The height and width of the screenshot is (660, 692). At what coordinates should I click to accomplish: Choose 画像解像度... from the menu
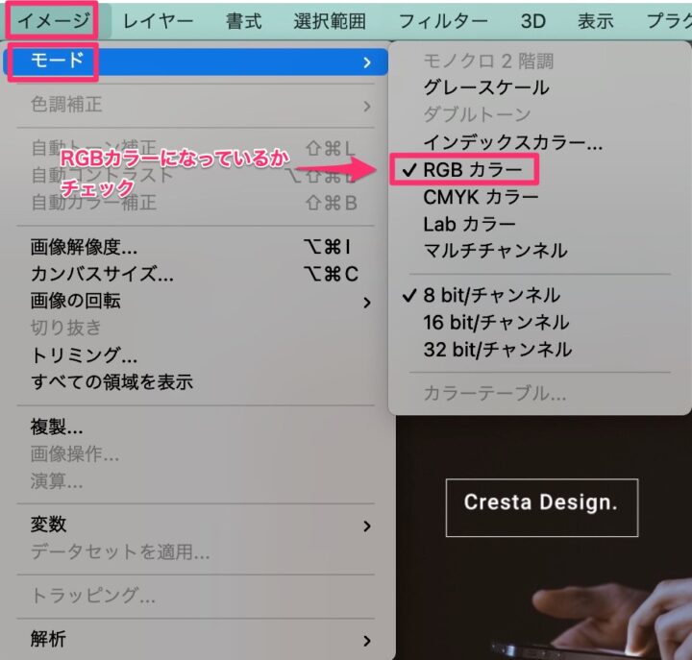[195, 247]
